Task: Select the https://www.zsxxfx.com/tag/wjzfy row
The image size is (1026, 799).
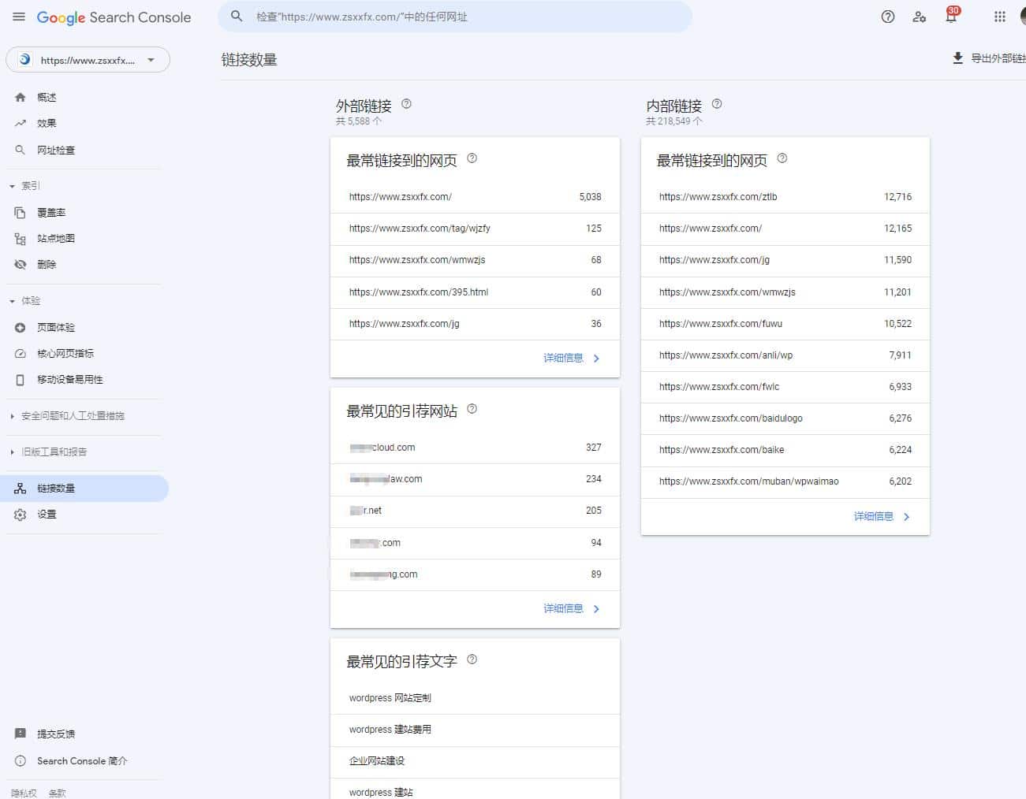Action: click(475, 229)
